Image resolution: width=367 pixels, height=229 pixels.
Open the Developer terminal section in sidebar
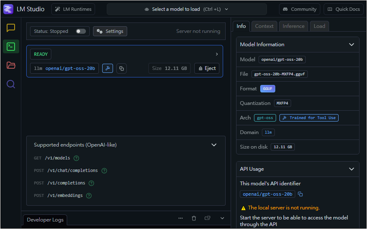[11, 47]
